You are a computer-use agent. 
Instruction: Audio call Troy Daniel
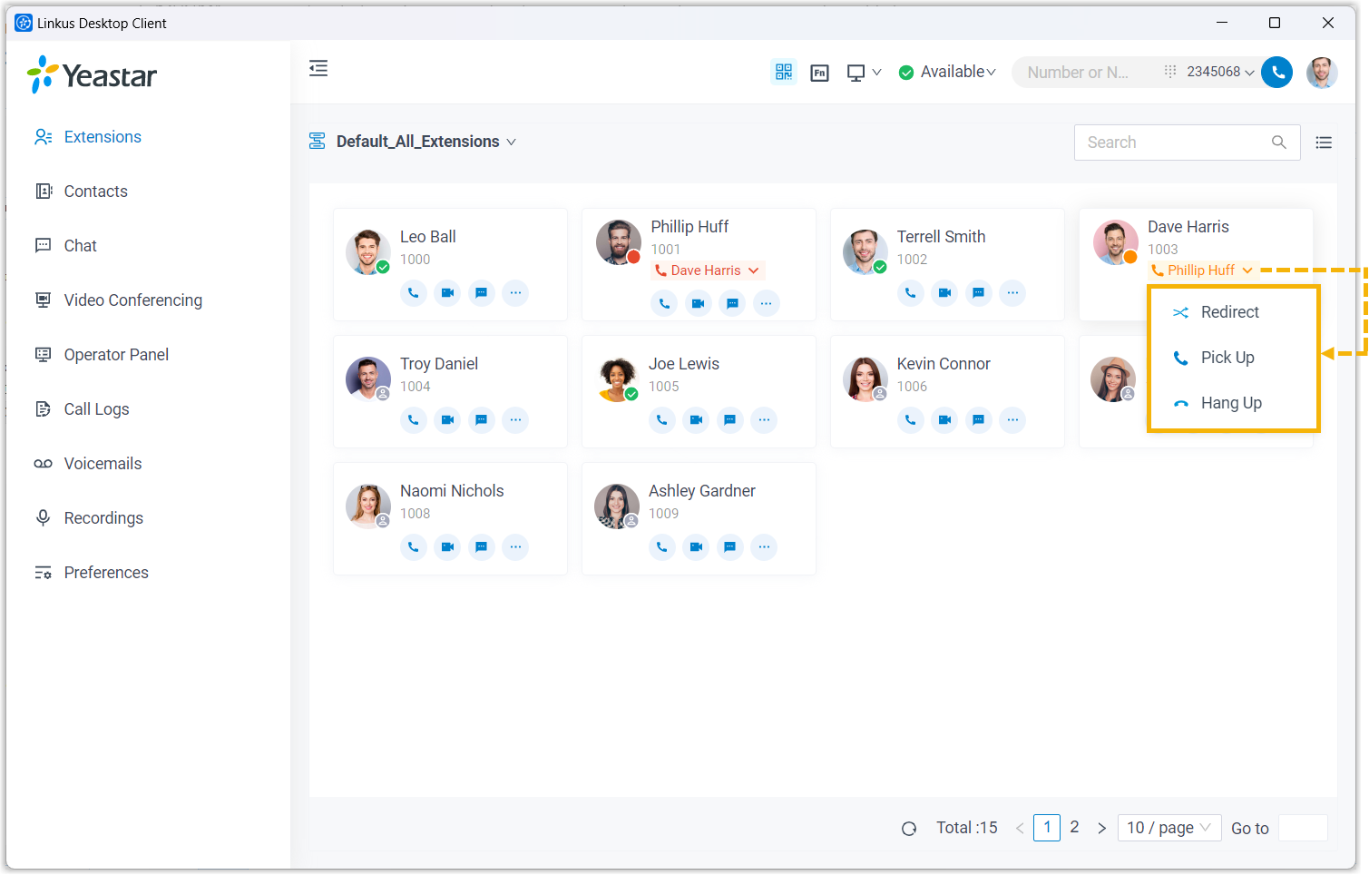414,420
